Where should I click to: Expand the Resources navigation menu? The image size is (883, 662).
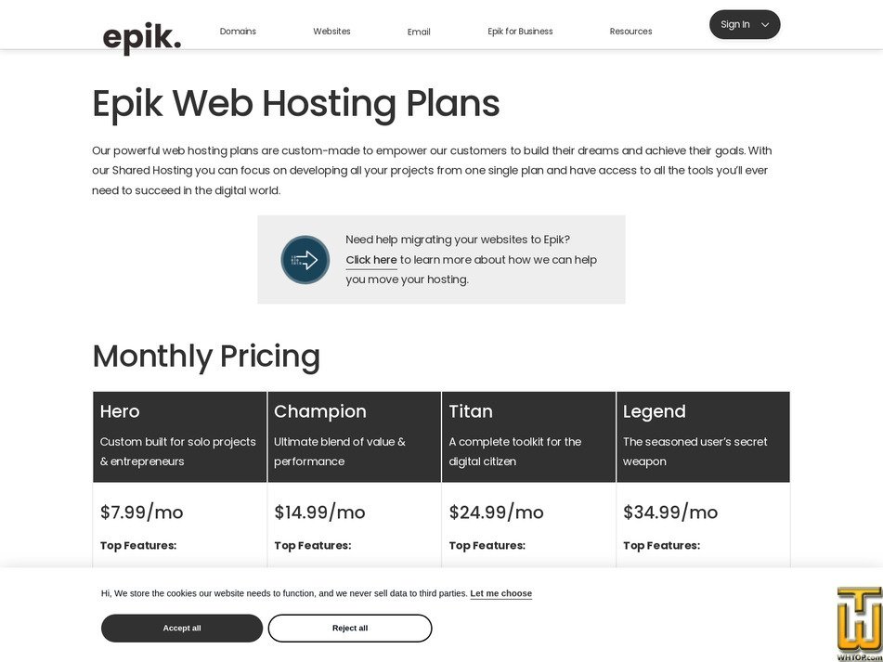click(630, 31)
